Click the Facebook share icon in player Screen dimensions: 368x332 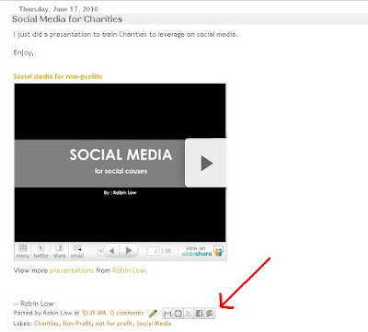(x=59, y=251)
